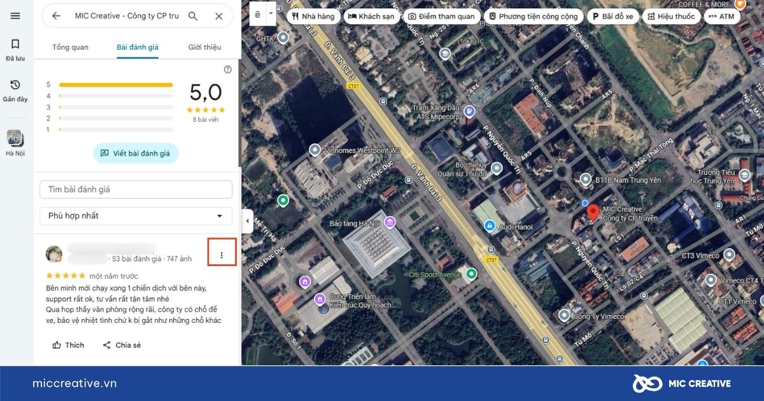764x401 pixels.
Task: Click the GHTK map marker
Action: pyautogui.click(x=283, y=38)
